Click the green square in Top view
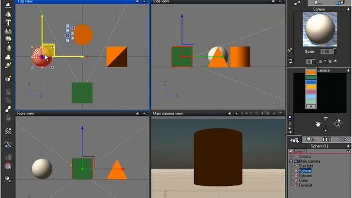 click(82, 93)
